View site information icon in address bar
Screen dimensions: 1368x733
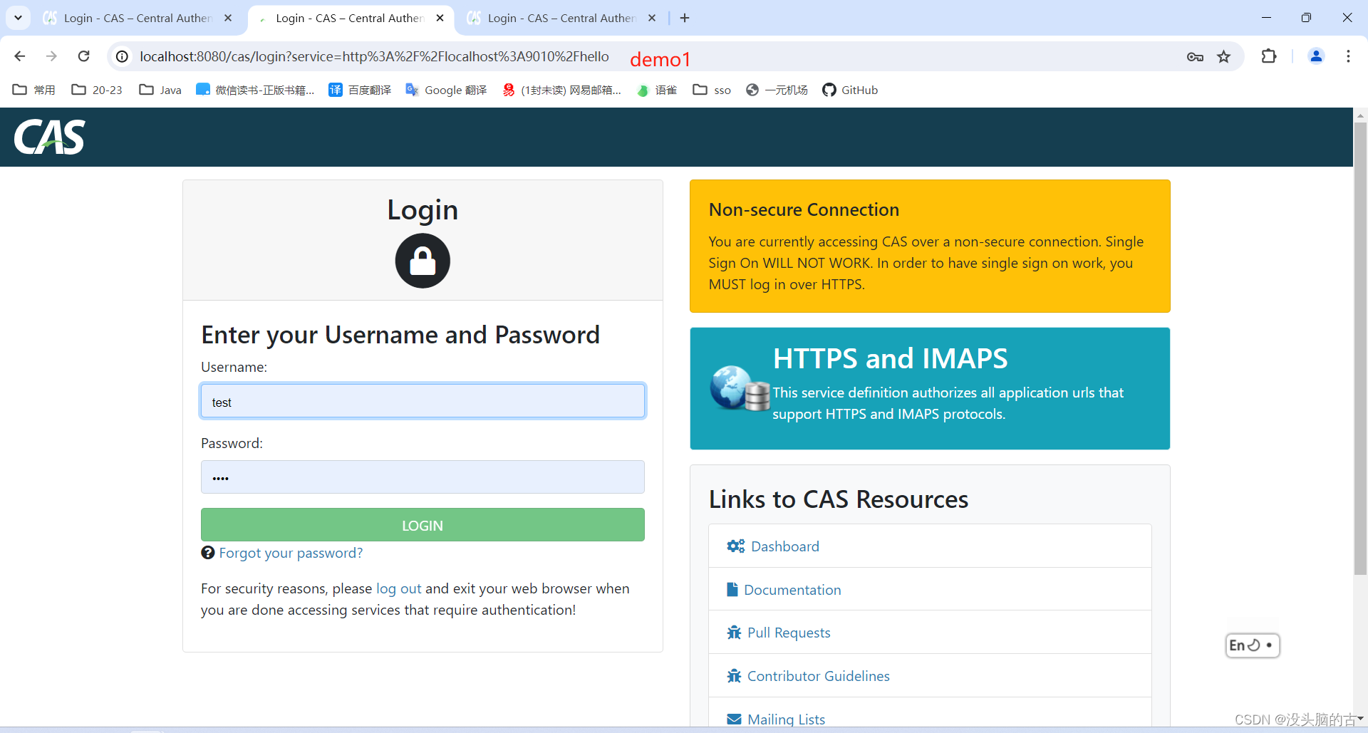(x=123, y=56)
